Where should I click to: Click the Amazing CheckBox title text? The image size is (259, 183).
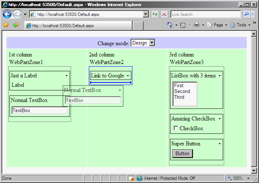point(193,119)
